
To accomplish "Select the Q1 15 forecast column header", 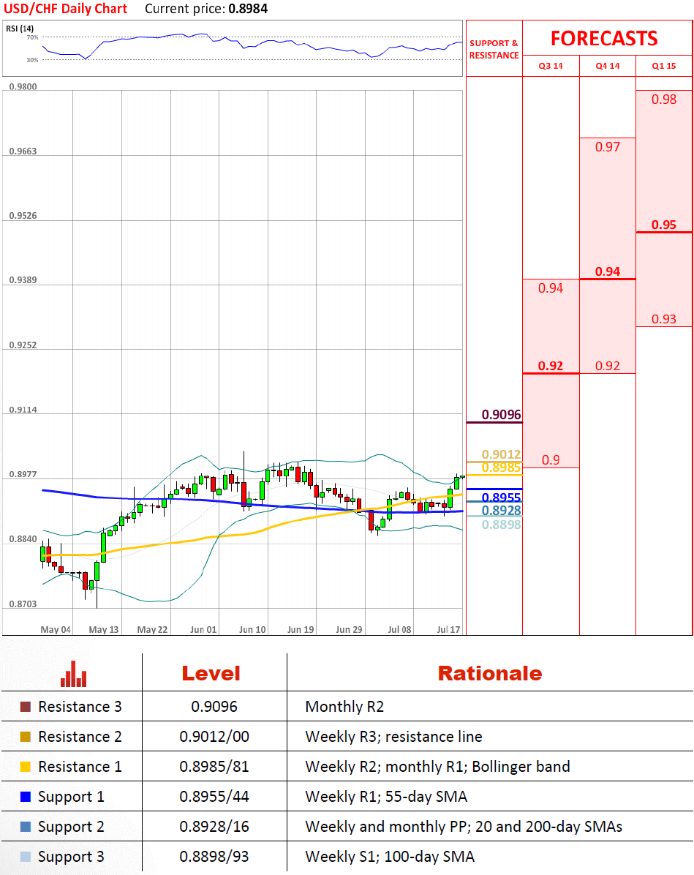I will click(664, 66).
